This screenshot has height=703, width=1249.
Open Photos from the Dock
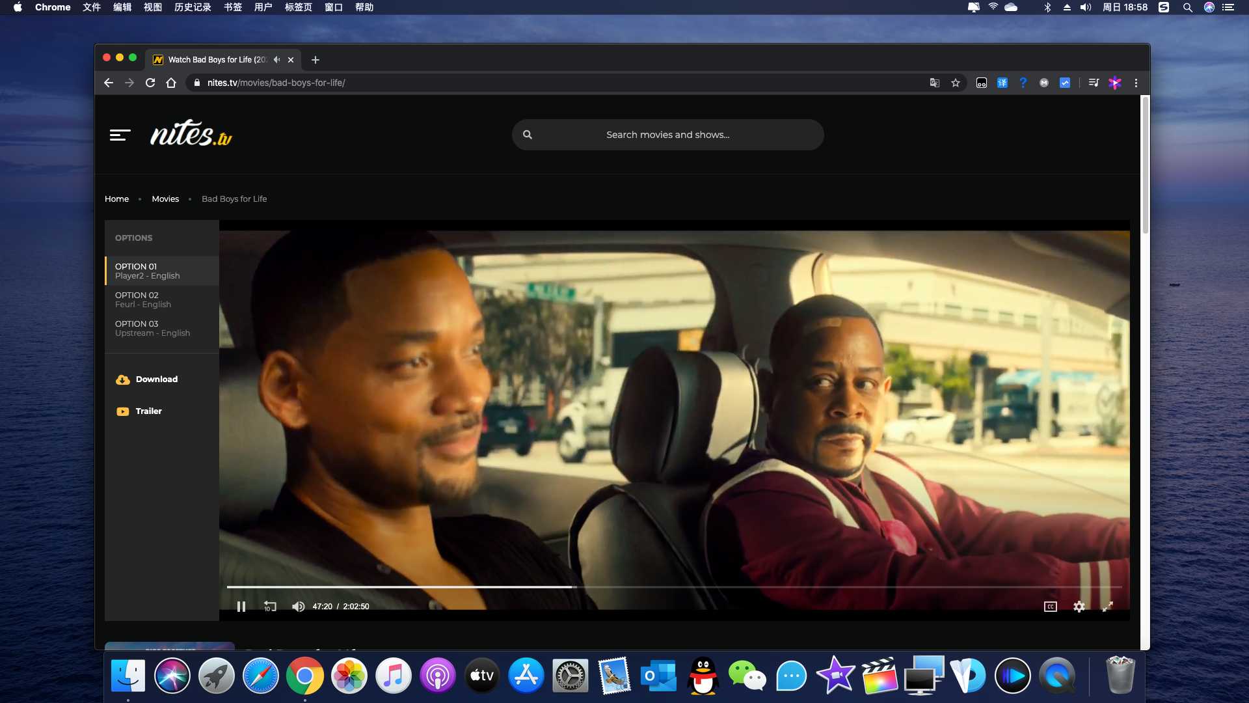click(x=349, y=676)
